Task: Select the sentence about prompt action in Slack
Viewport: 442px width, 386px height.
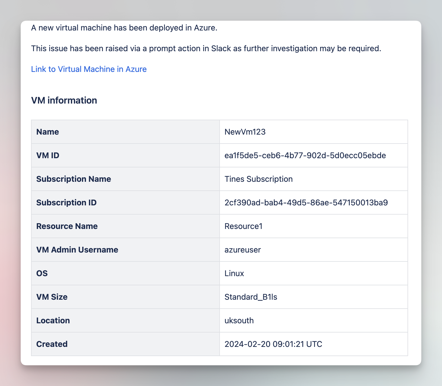Action: click(x=206, y=49)
